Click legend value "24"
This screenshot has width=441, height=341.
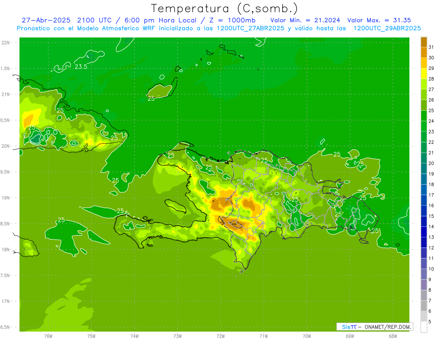431,121
